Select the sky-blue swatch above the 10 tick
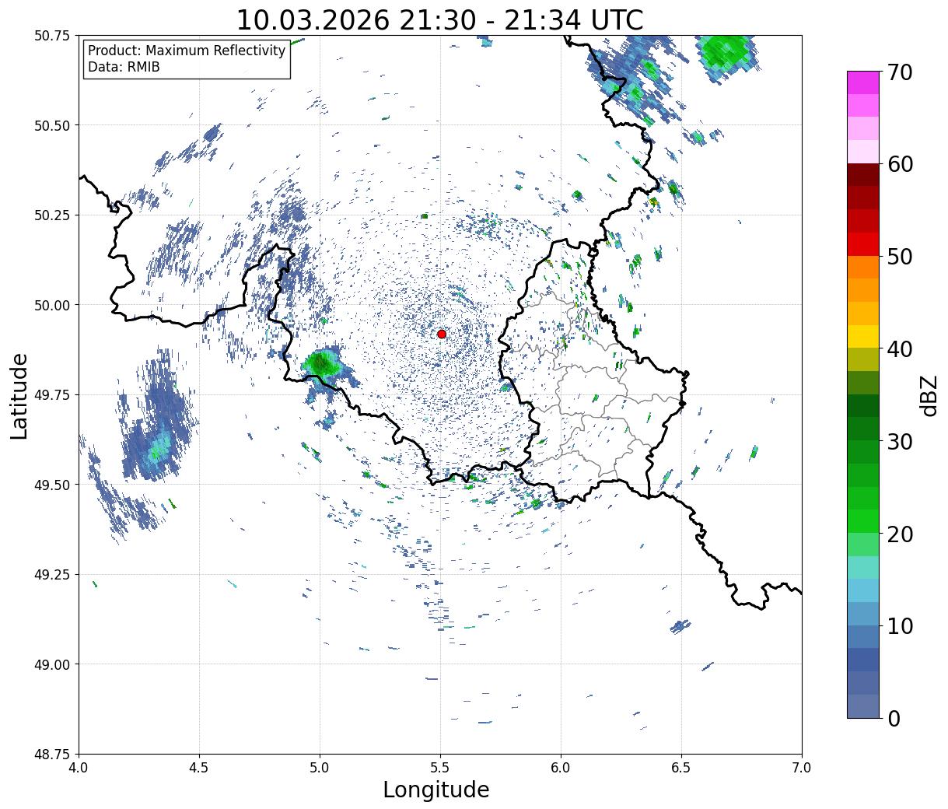 pyautogui.click(x=863, y=591)
